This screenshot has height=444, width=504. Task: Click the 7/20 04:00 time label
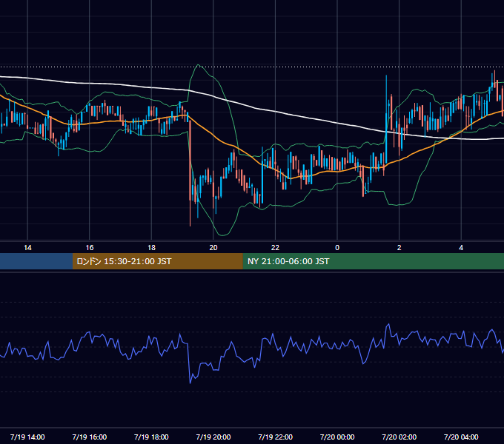(x=461, y=437)
